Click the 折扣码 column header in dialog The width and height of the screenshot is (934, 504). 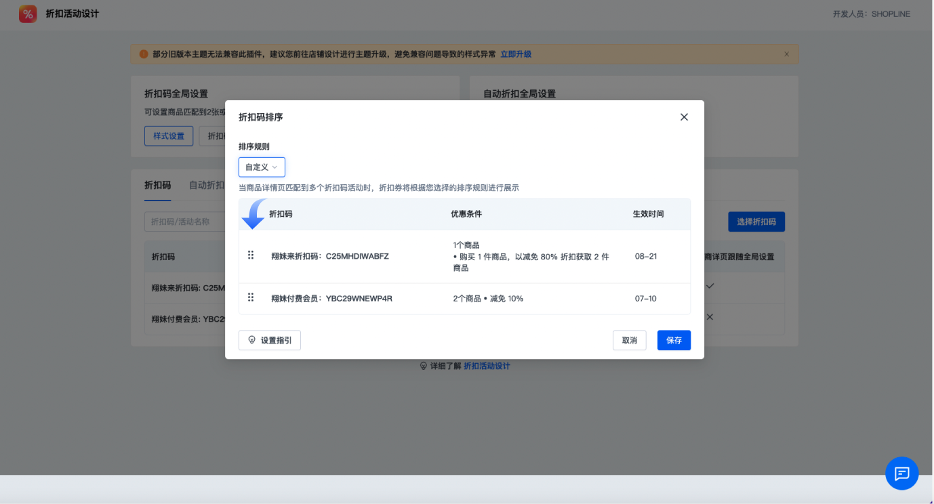coord(281,214)
